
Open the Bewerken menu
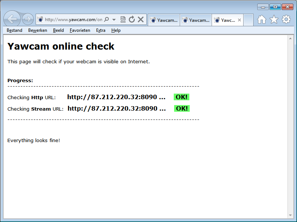[x=37, y=30]
